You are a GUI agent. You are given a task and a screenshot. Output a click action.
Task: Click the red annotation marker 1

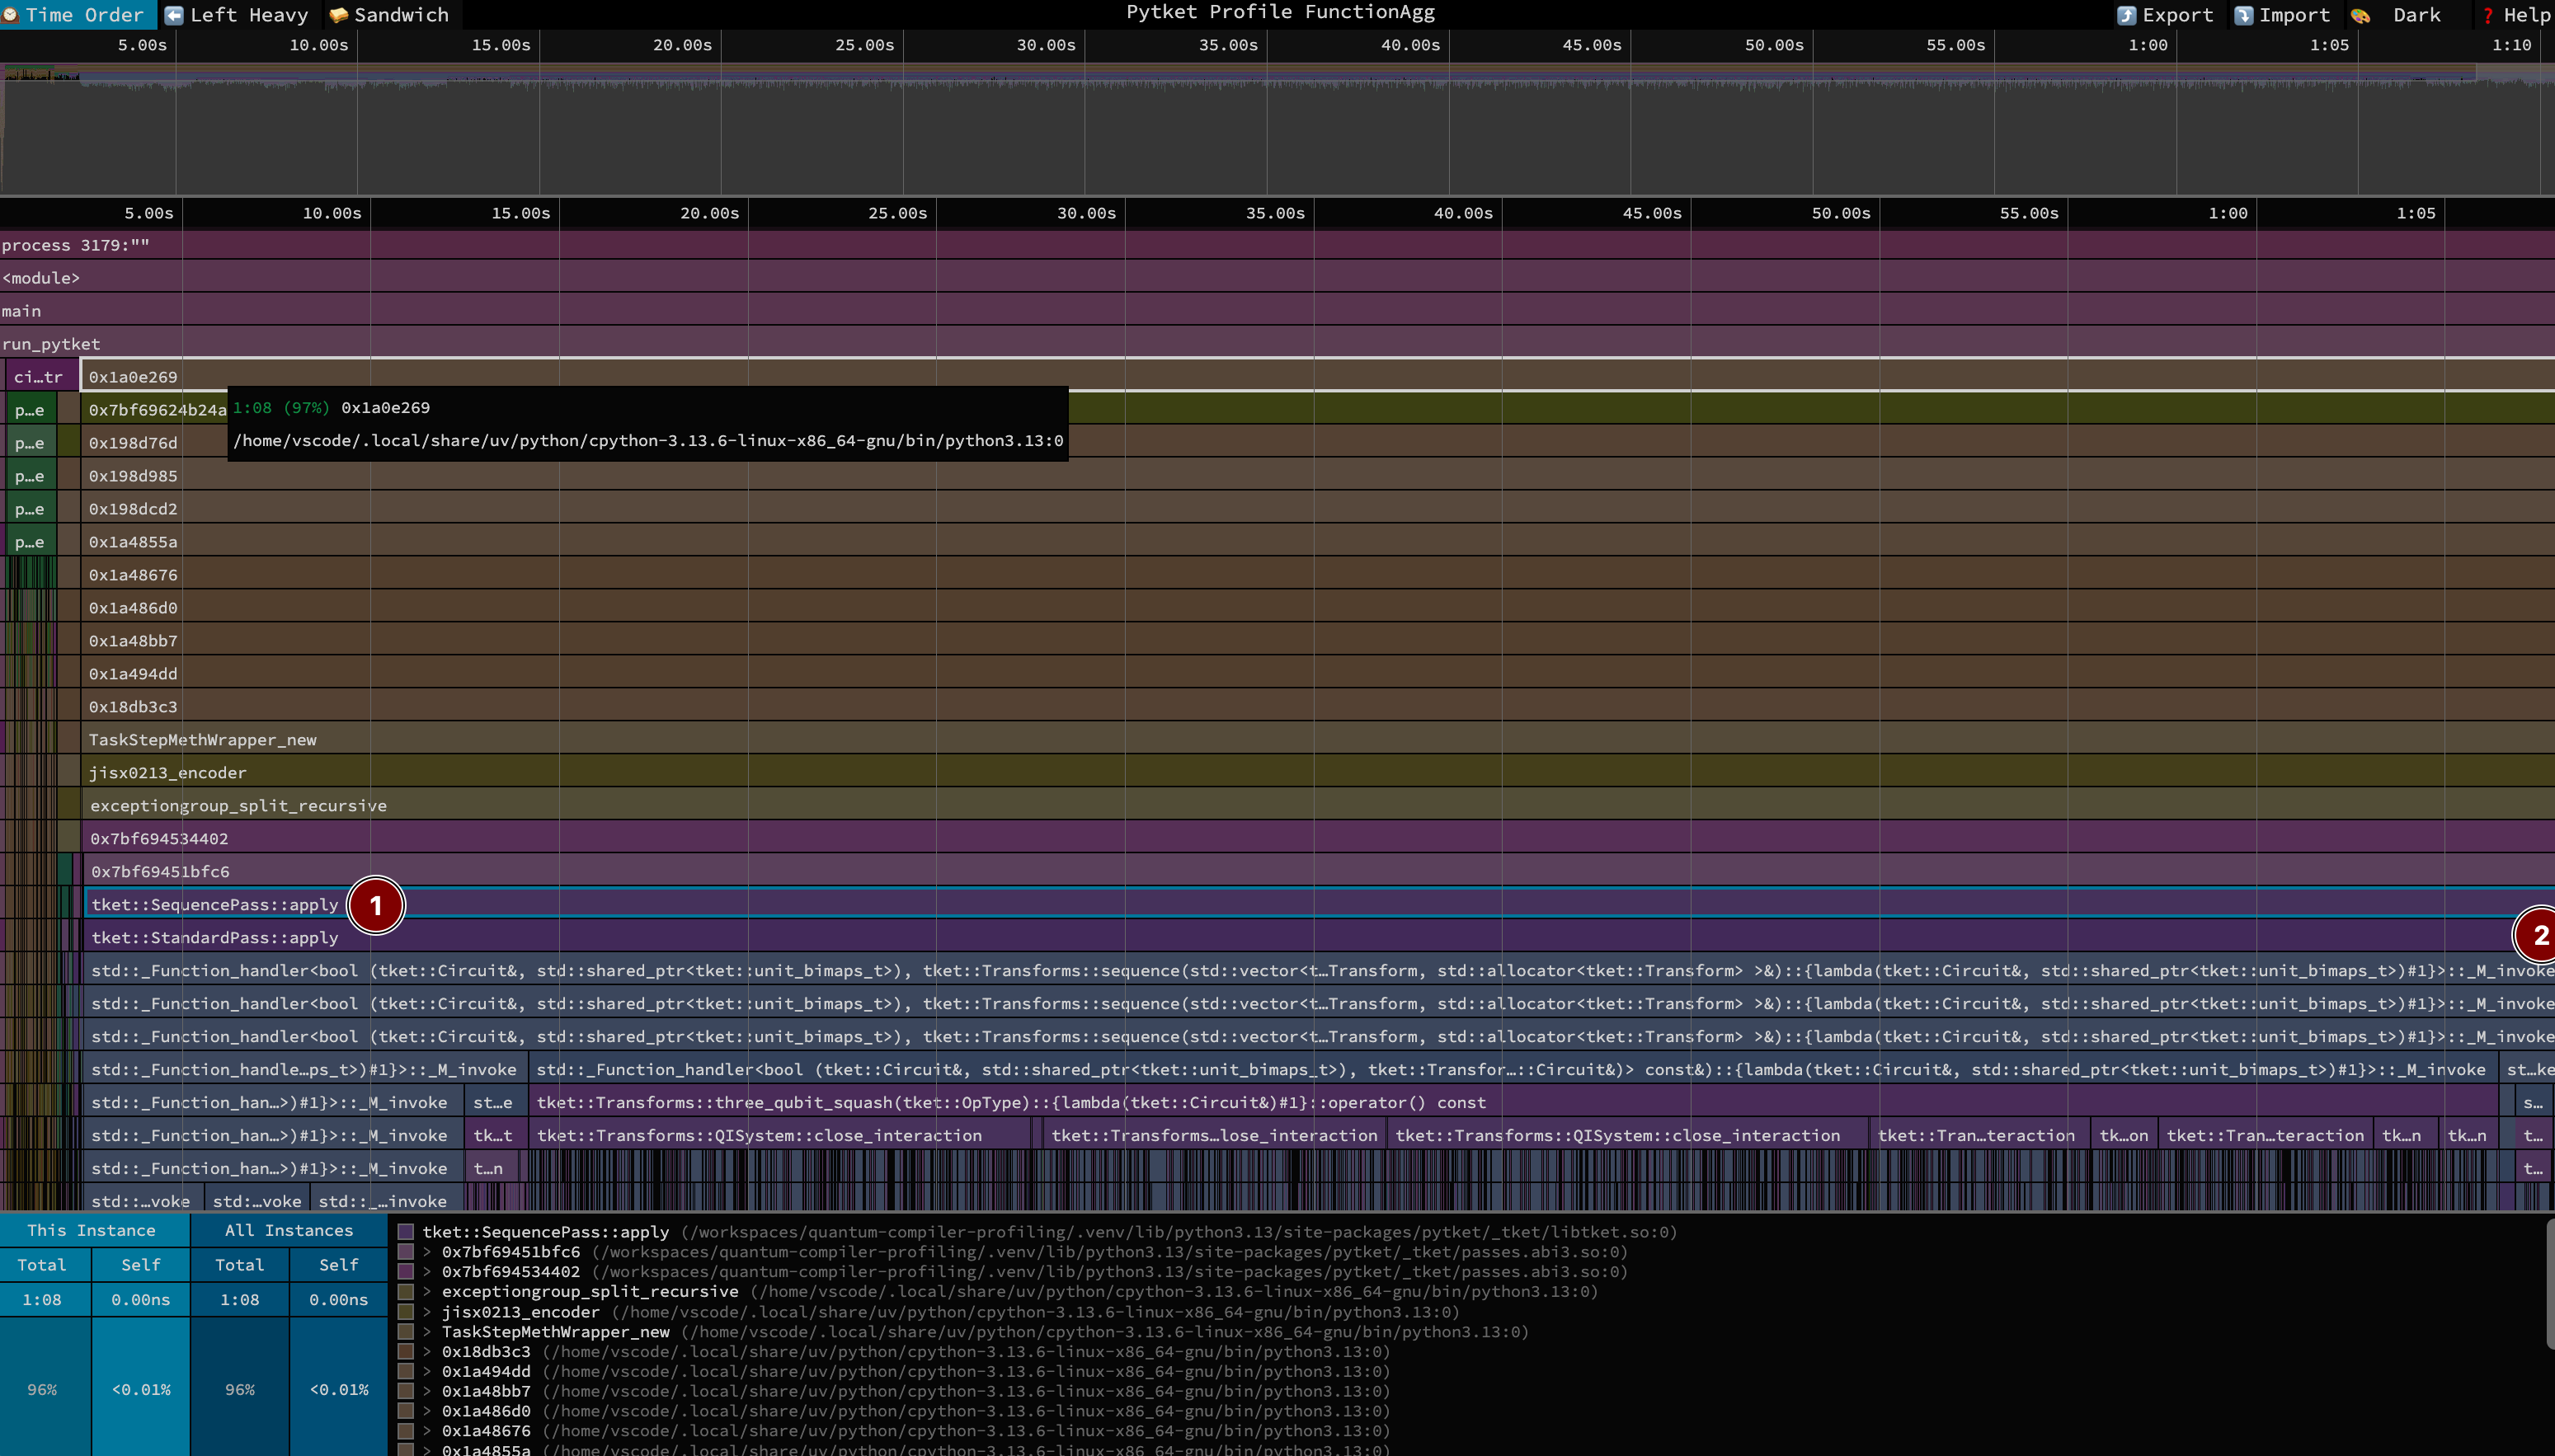click(376, 905)
